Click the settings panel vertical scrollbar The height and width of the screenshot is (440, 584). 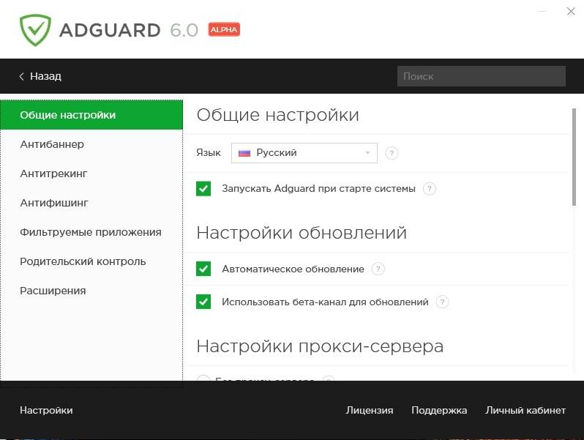(574, 157)
